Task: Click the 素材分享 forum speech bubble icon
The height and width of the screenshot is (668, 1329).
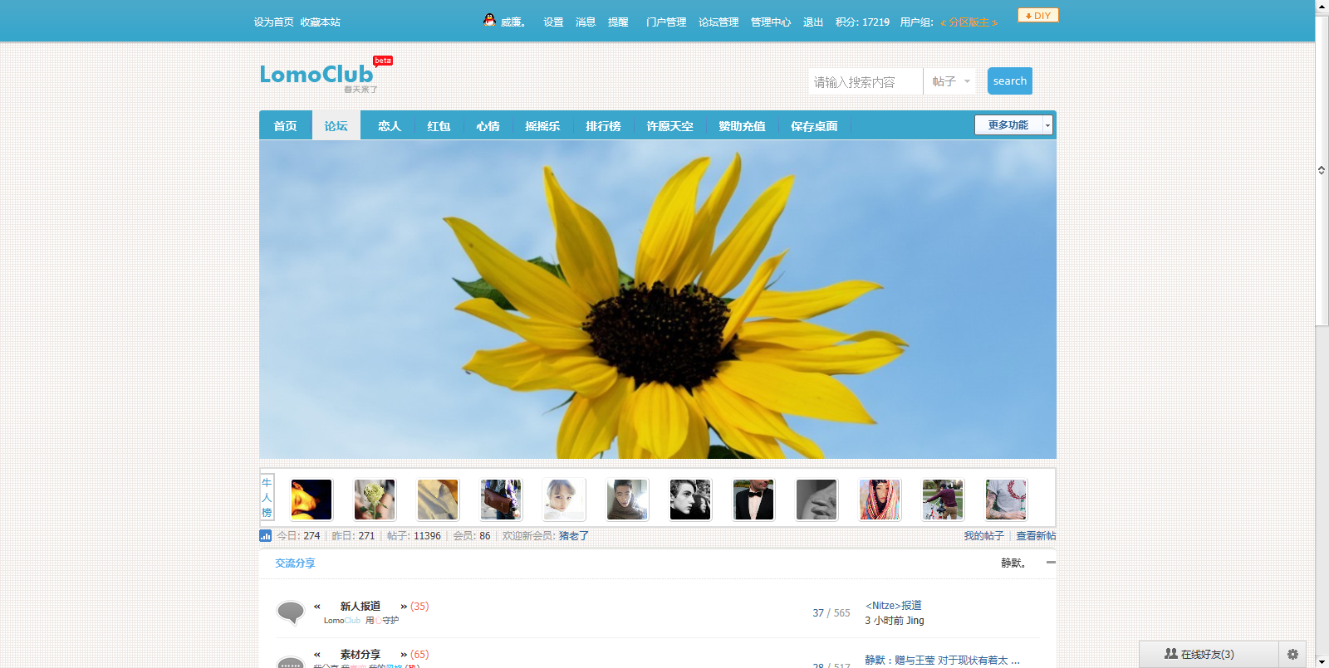Action: pyautogui.click(x=290, y=662)
